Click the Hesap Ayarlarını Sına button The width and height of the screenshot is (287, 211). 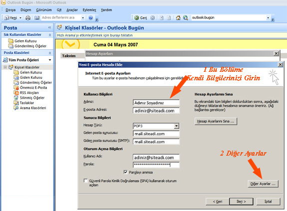216,121
